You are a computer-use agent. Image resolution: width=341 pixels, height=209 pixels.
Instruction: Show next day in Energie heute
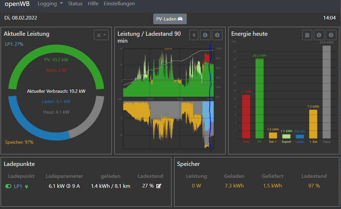click(331, 35)
